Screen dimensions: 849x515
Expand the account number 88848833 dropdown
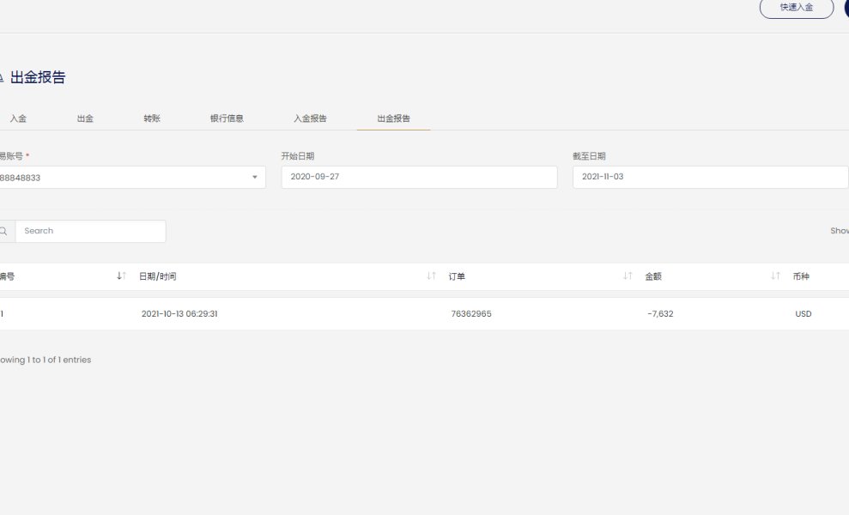pyautogui.click(x=254, y=178)
